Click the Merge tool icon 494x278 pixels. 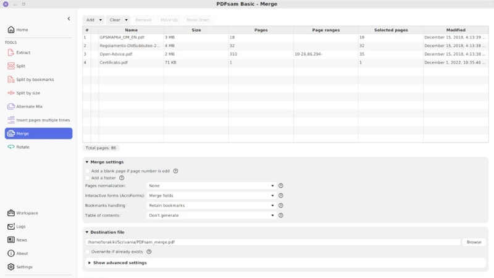(x=11, y=133)
